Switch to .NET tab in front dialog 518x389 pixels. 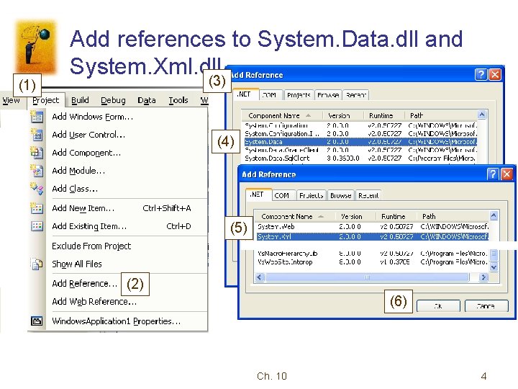[259, 194]
